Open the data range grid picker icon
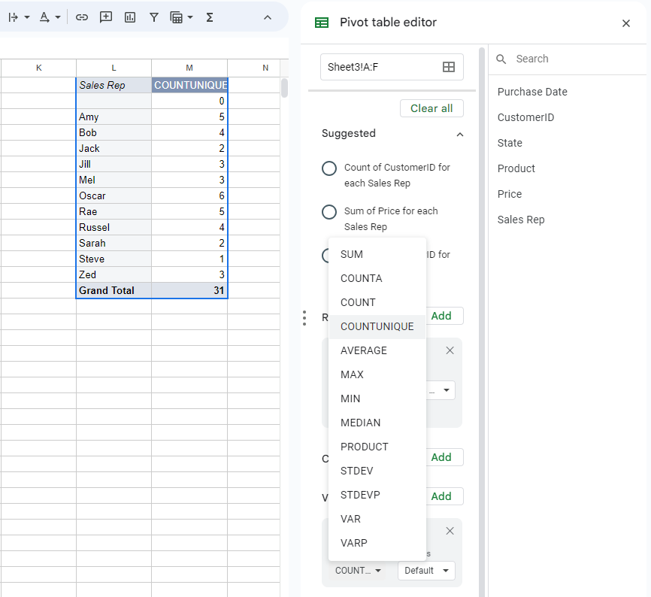The height and width of the screenshot is (597, 651). (449, 67)
